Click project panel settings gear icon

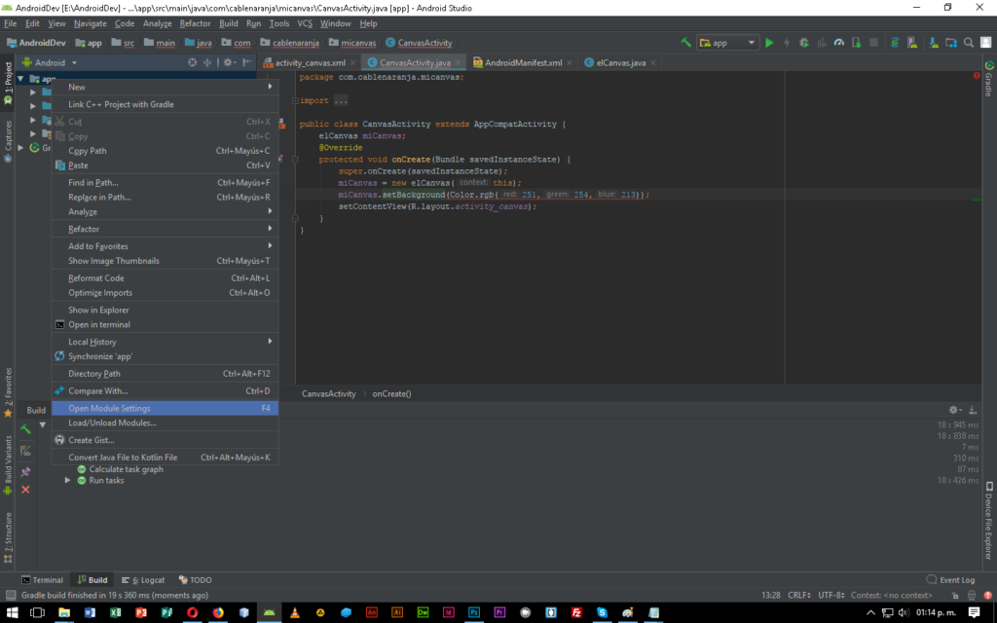point(228,62)
